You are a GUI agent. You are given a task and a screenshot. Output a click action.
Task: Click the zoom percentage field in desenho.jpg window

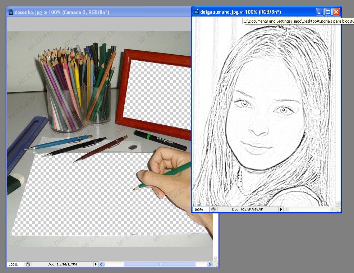[15, 264]
